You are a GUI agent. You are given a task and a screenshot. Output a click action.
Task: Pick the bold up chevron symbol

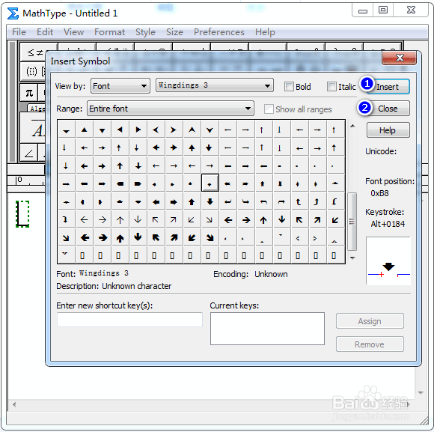tap(192, 130)
